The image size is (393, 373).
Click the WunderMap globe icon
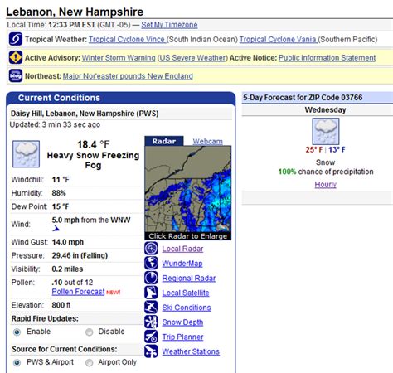(x=151, y=263)
